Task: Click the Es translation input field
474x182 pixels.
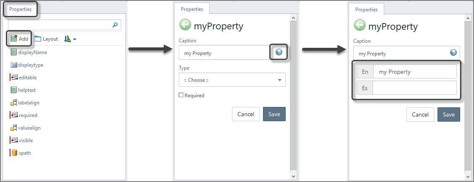Action: point(414,88)
